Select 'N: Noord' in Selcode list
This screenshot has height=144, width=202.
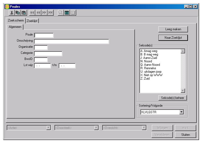tap(146, 61)
